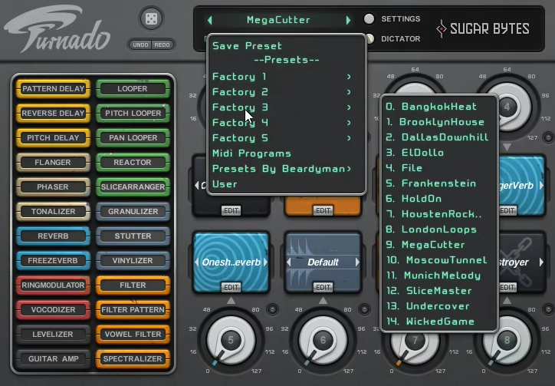Click triangle marker above knob 6
This screenshot has width=555, height=386.
323,301
